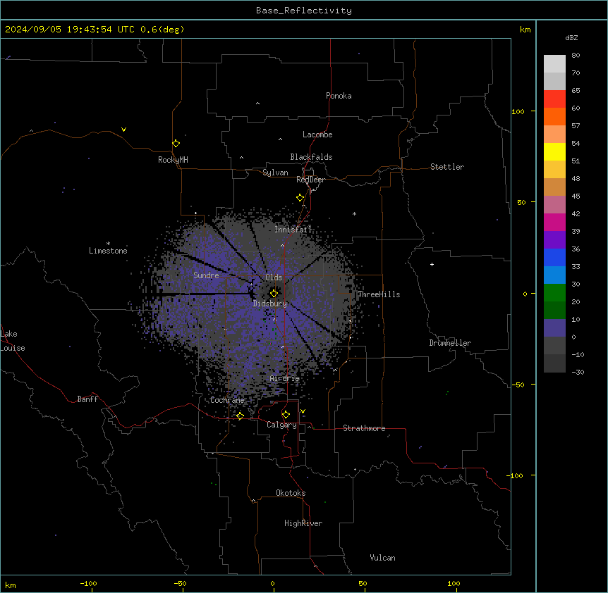Click the RedDeer city label
This screenshot has width=608, height=593.
[x=310, y=180]
